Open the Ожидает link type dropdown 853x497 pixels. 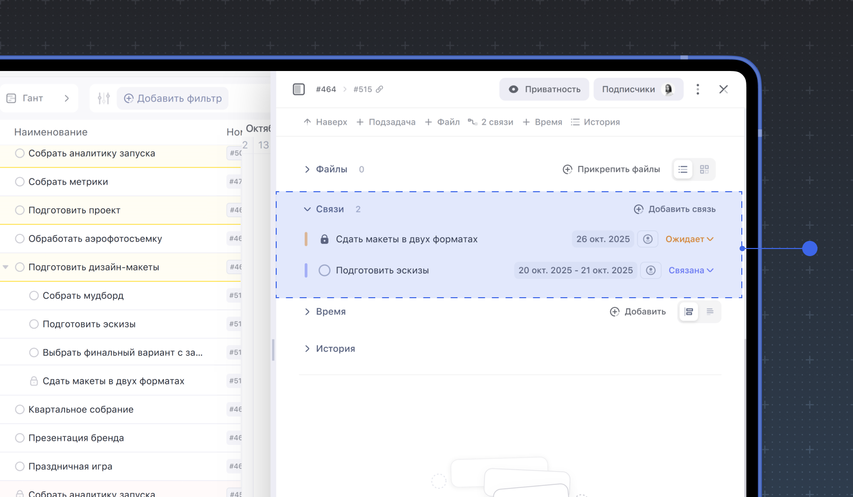click(690, 239)
